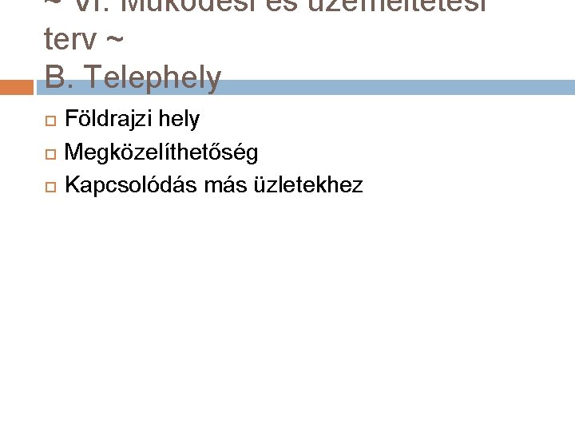Click the B. Telephely heading
The image size is (575, 431).
pos(133,77)
